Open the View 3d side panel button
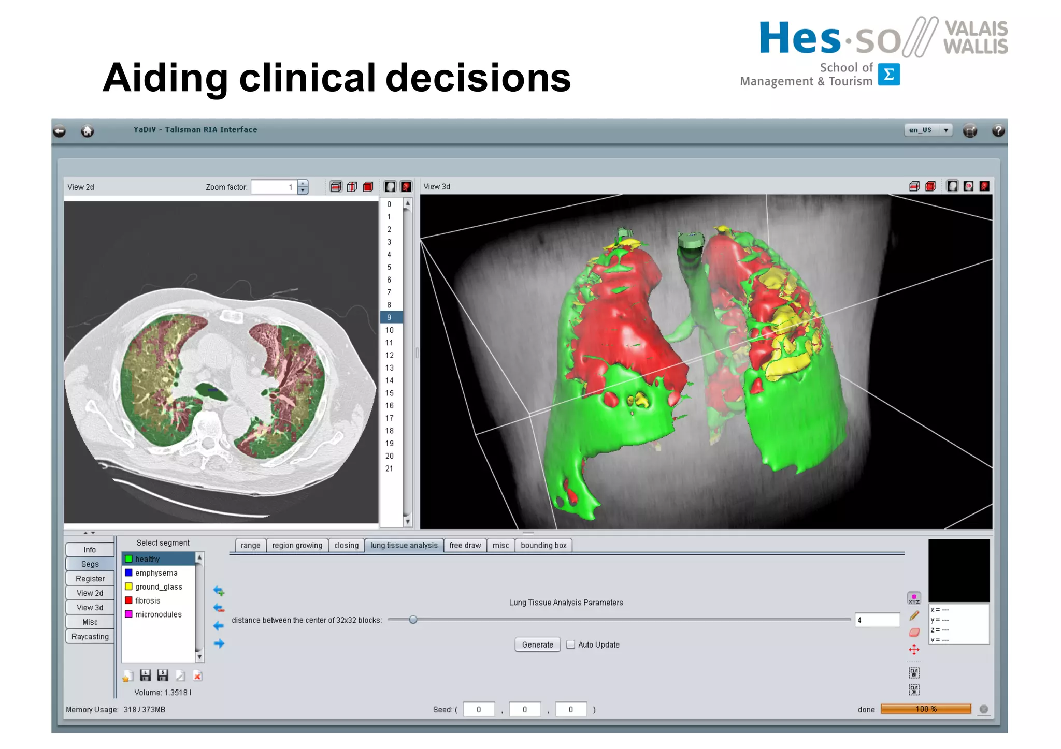Viewport: 1061px width, 749px height. [90, 608]
